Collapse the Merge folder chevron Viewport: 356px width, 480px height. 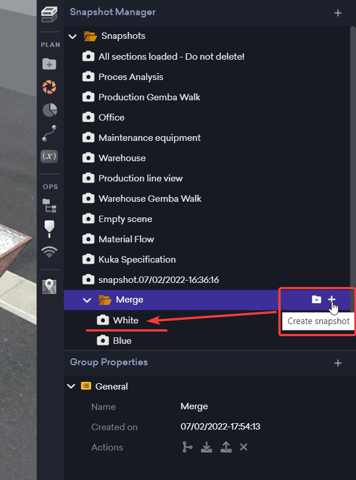(88, 300)
